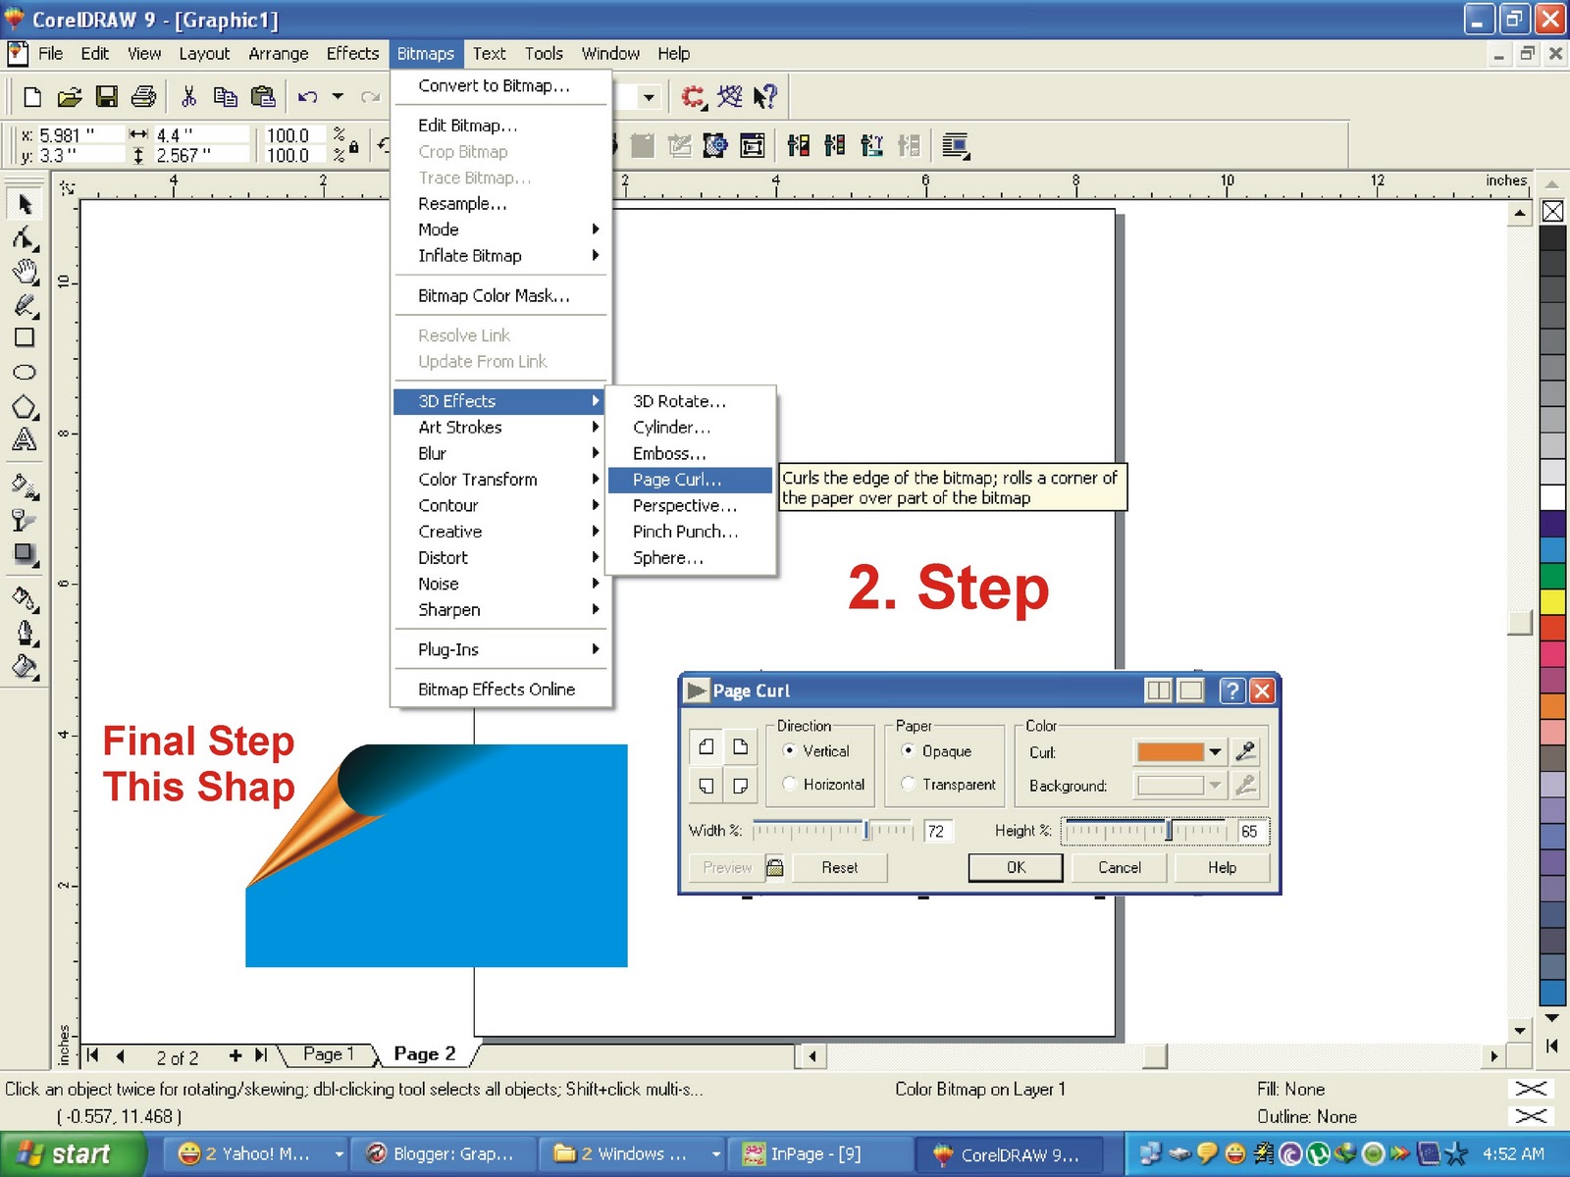Select top-left curl corner in Page Curl
The width and height of the screenshot is (1570, 1177).
[x=706, y=746]
